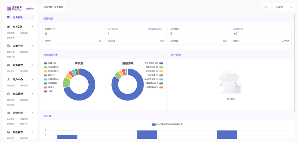
Task: Expand the MR空间 chevron
Action: 32,27
